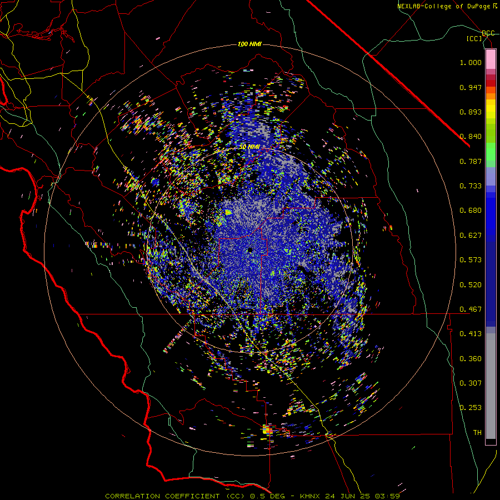This screenshot has height=500, width=500.
Task: Click the 0.307 legend value
Action: click(471, 383)
